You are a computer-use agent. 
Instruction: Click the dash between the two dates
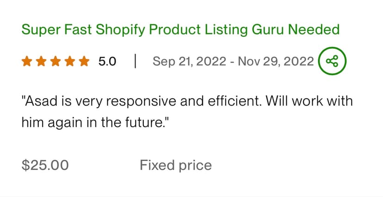(232, 61)
